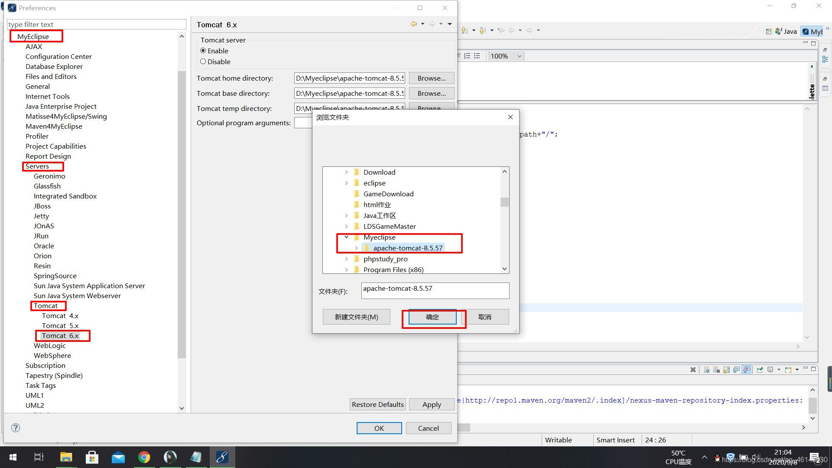Open Preferences view menu dropdown arrow
The height and width of the screenshot is (468, 832).
(x=450, y=24)
